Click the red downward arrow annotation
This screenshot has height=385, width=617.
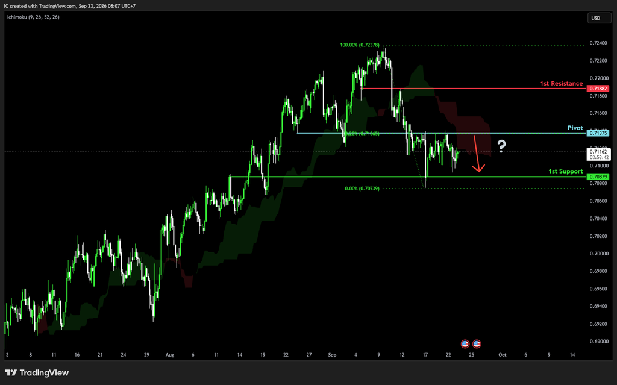tap(478, 154)
